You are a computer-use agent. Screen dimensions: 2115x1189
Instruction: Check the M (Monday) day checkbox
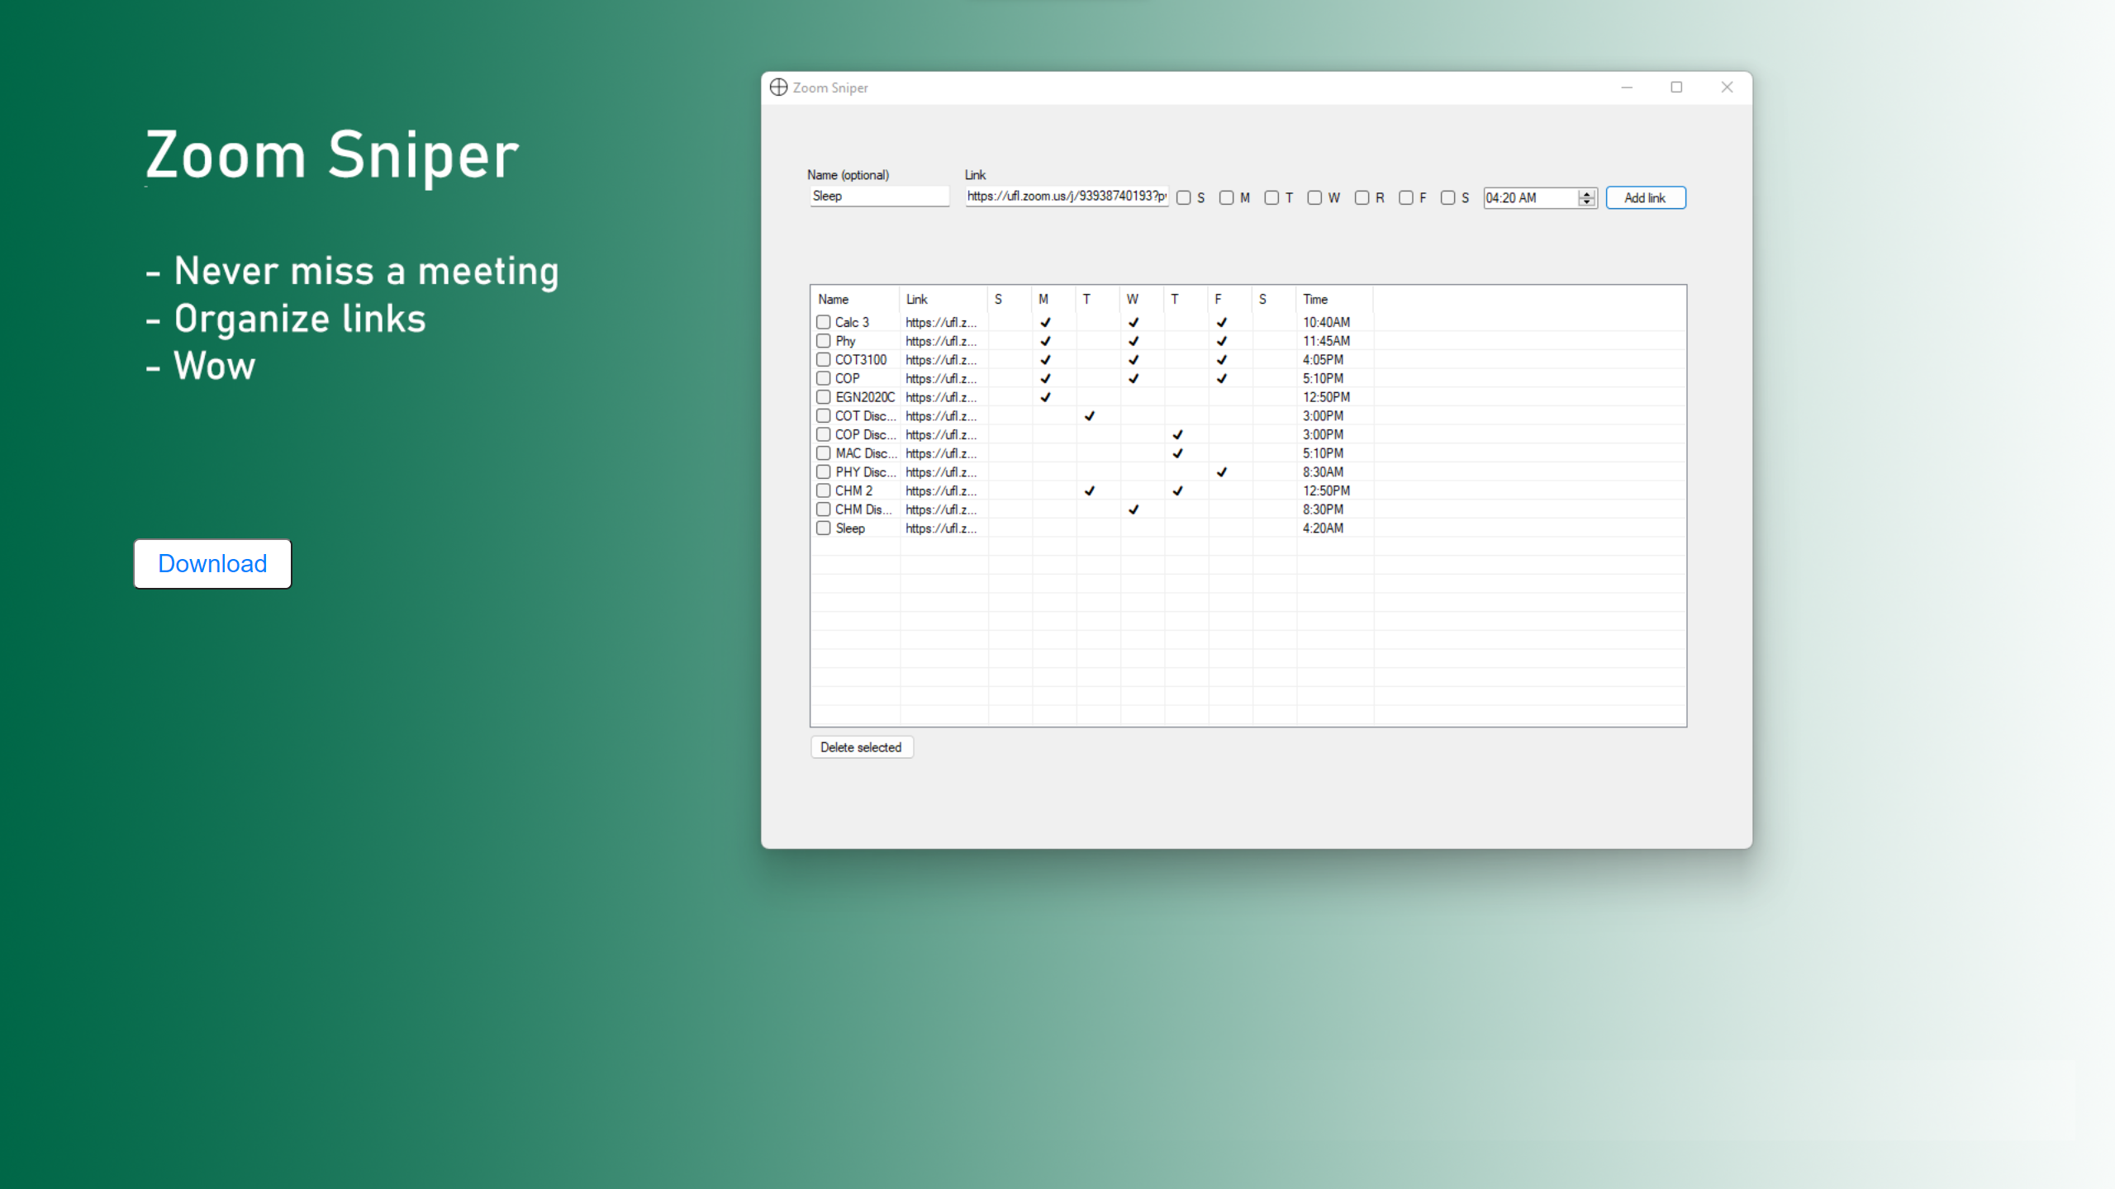point(1226,198)
